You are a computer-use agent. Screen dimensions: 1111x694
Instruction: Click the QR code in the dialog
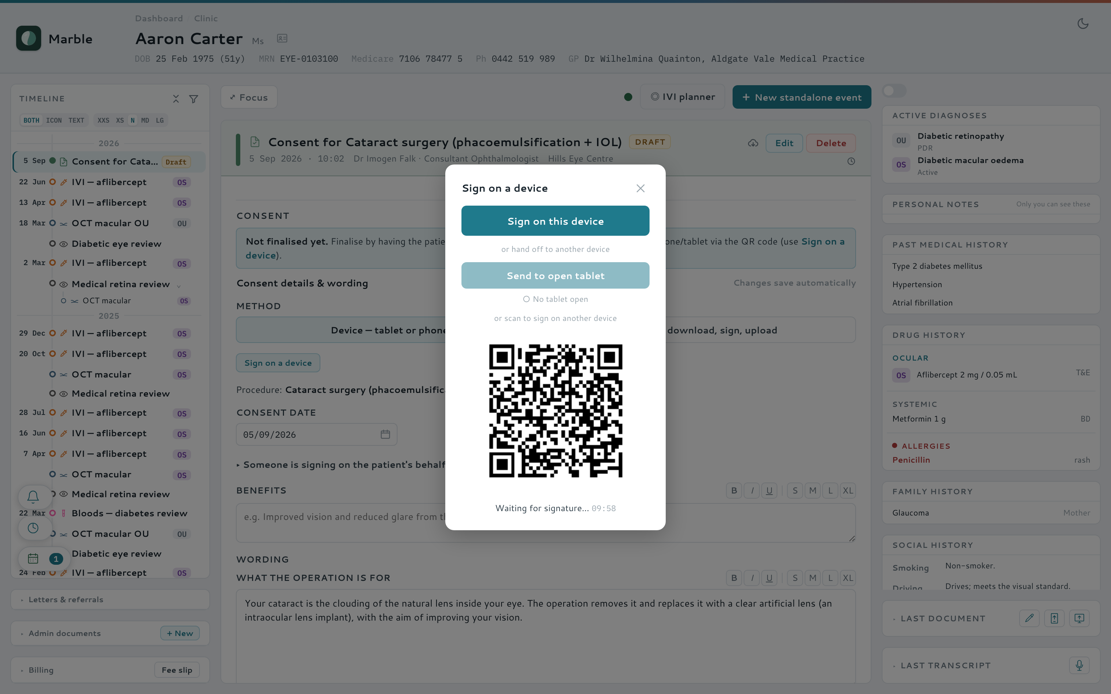(x=555, y=411)
